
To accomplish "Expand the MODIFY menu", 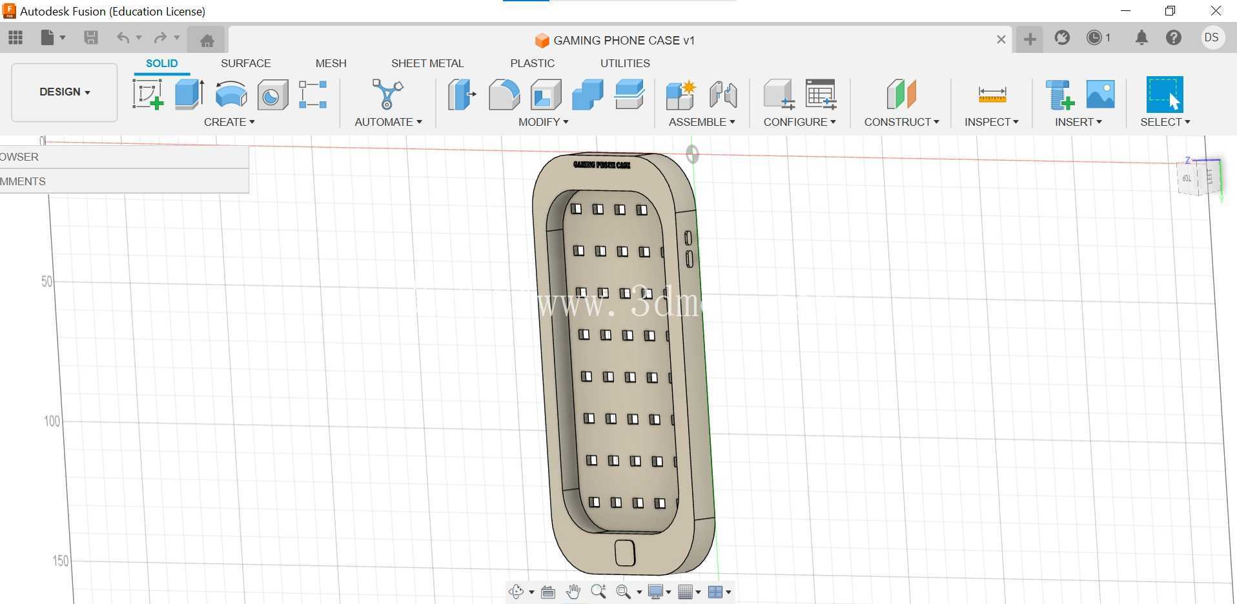I will 544,122.
